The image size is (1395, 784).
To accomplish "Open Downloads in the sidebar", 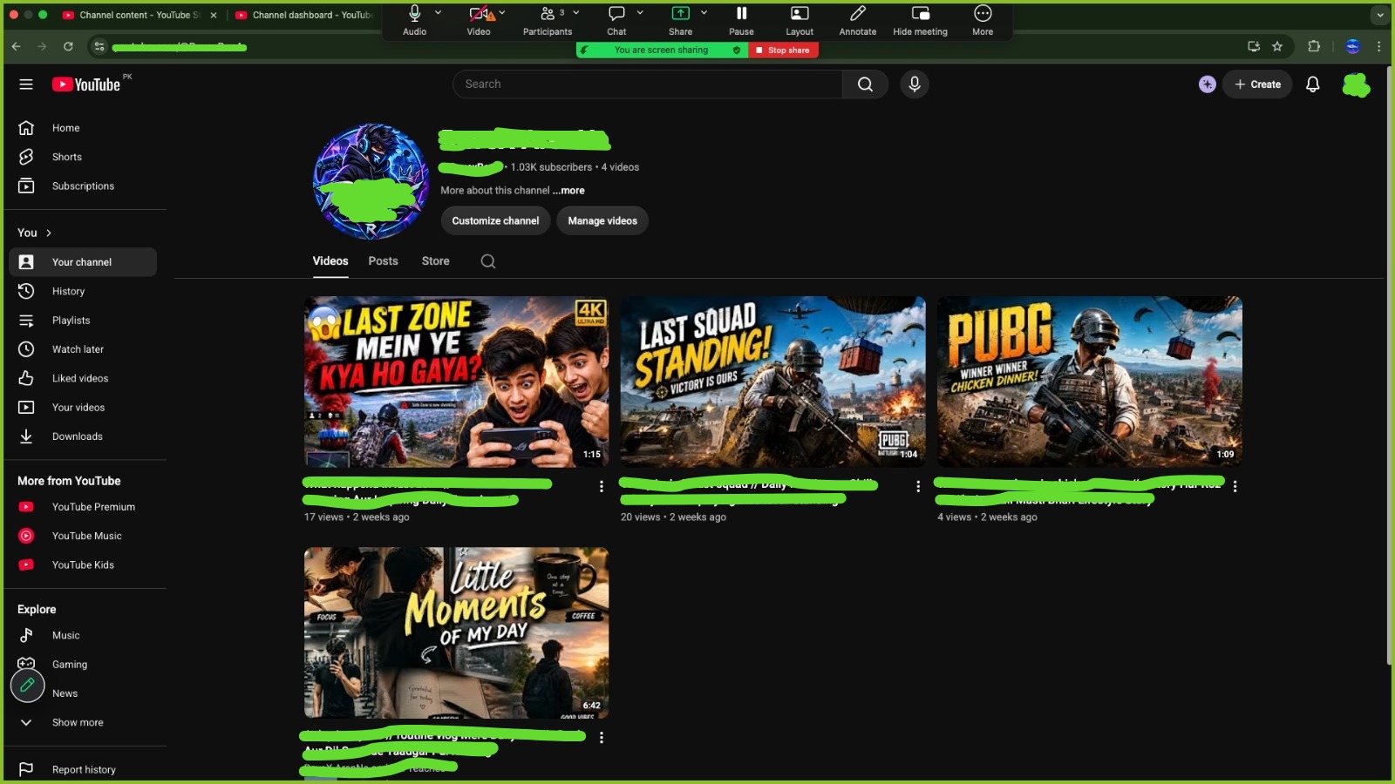I will click(83, 436).
